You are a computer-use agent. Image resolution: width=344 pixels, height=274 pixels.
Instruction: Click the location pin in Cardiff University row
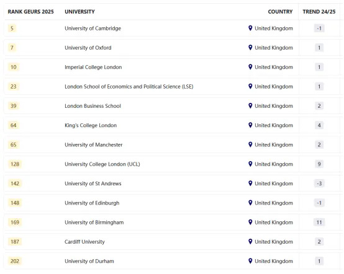click(250, 241)
